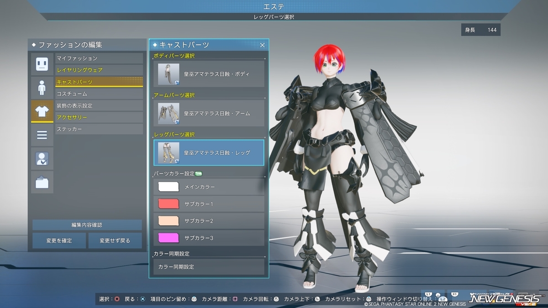Click the arm part thumbnail image
Viewport: 548px width, 308px height.
tap(169, 113)
